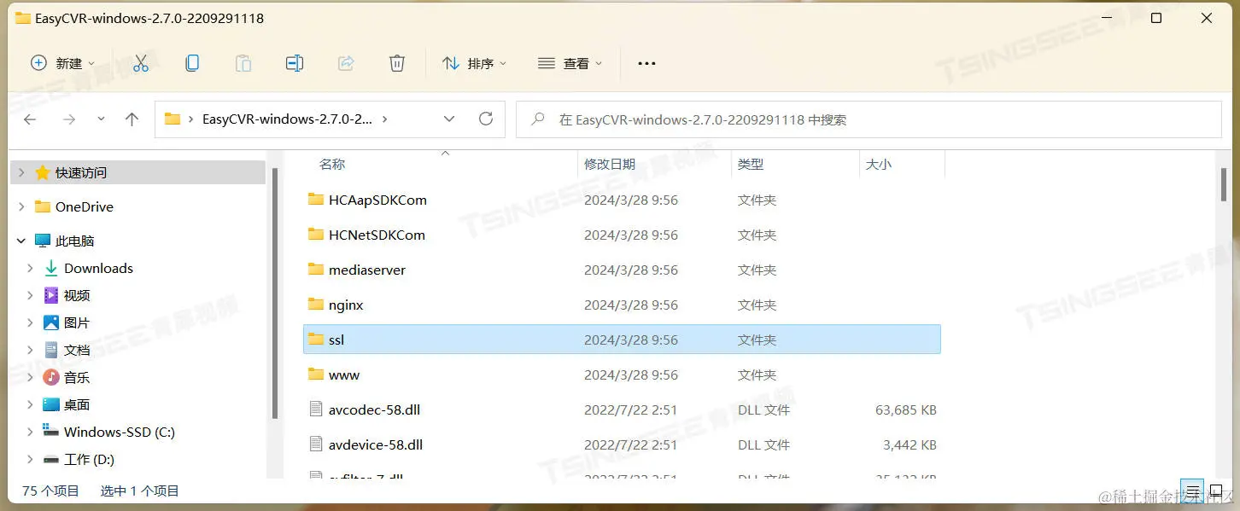Open 音乐 in navigation pane
Screen dimensions: 1240x511
[77, 377]
